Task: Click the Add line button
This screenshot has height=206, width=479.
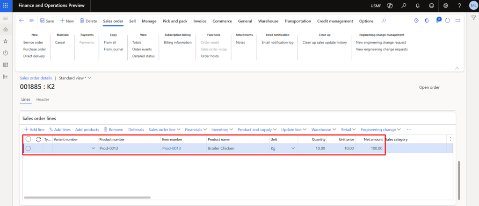Action: coord(34,129)
